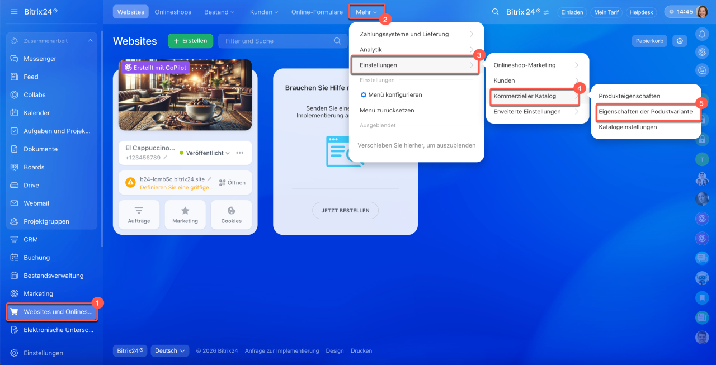This screenshot has width=716, height=365.
Task: Click the gear icon next to Papierkorb
Action: (680, 41)
